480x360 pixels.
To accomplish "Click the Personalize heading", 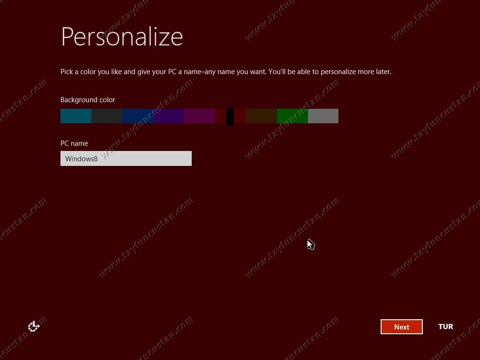I will 122,37.
